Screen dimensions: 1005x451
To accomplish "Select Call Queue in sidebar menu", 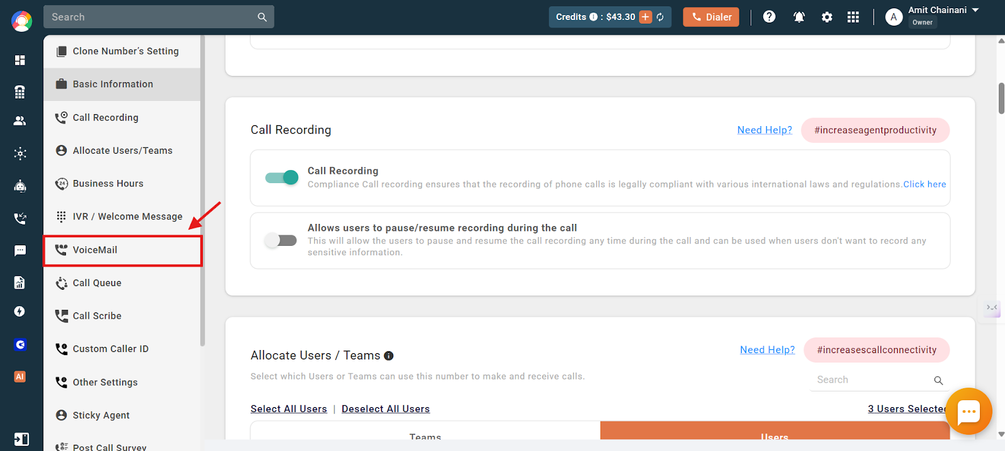I will (122, 283).
